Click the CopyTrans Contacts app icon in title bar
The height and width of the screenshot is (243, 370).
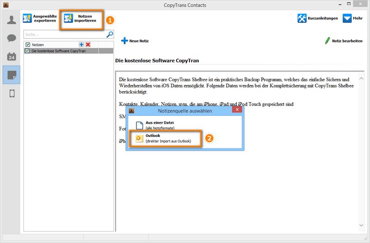[6, 5]
